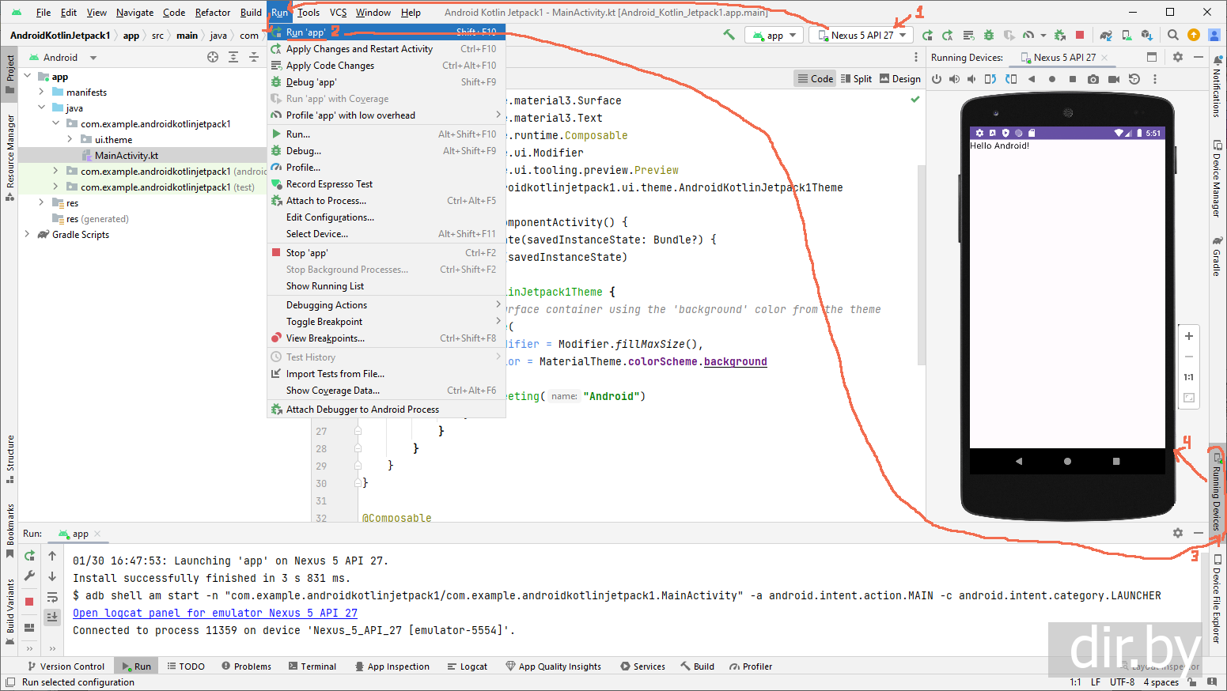Select Edit Configurations in Run menu
This screenshot has height=691, width=1227.
330,217
